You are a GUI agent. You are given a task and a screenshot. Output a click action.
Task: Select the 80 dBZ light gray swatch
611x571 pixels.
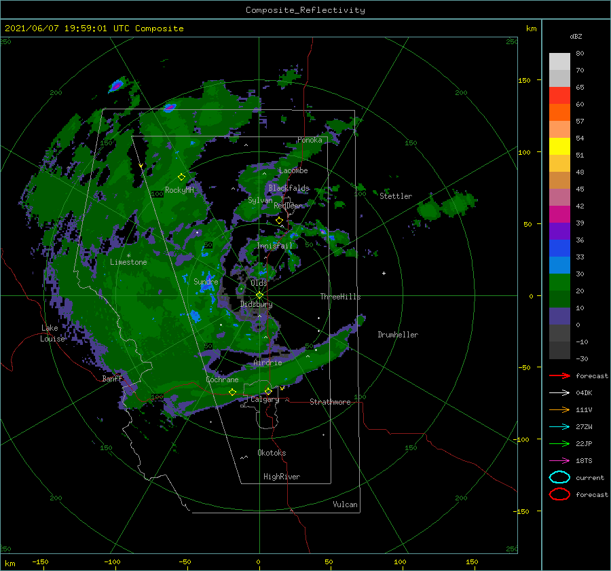coord(559,62)
